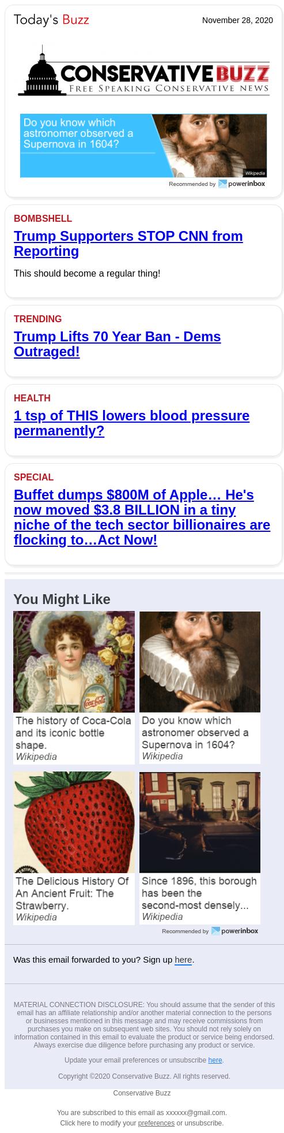The image size is (284, 1133).
Task: Click the Coca-Cola vintage image
Action: point(74,662)
